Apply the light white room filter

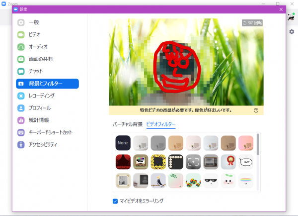[141, 143]
